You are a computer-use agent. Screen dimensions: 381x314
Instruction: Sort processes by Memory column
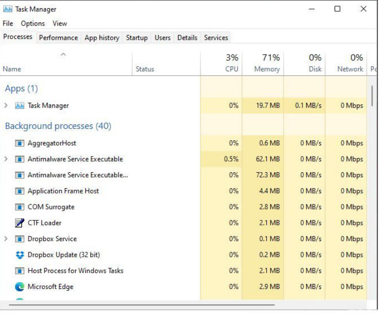click(267, 63)
